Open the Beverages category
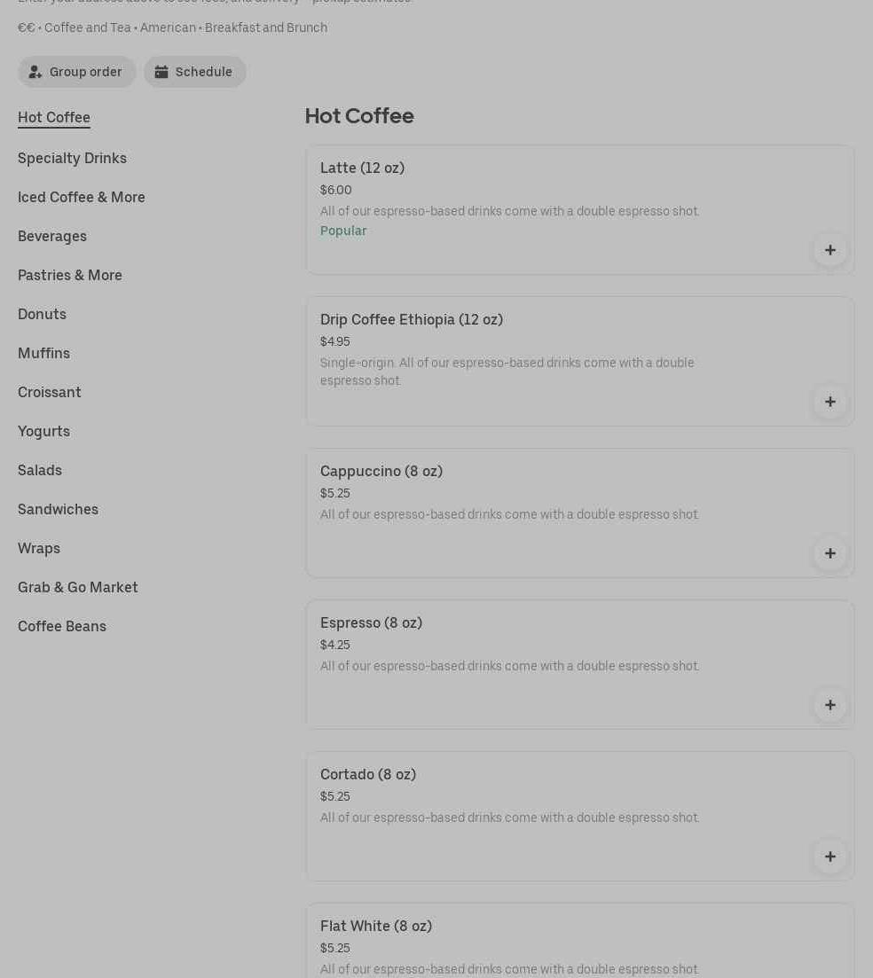The width and height of the screenshot is (873, 978). click(52, 236)
